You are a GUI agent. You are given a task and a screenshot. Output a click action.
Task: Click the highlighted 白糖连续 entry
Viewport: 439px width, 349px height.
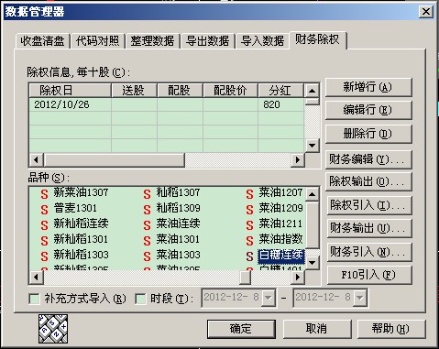pyautogui.click(x=281, y=256)
